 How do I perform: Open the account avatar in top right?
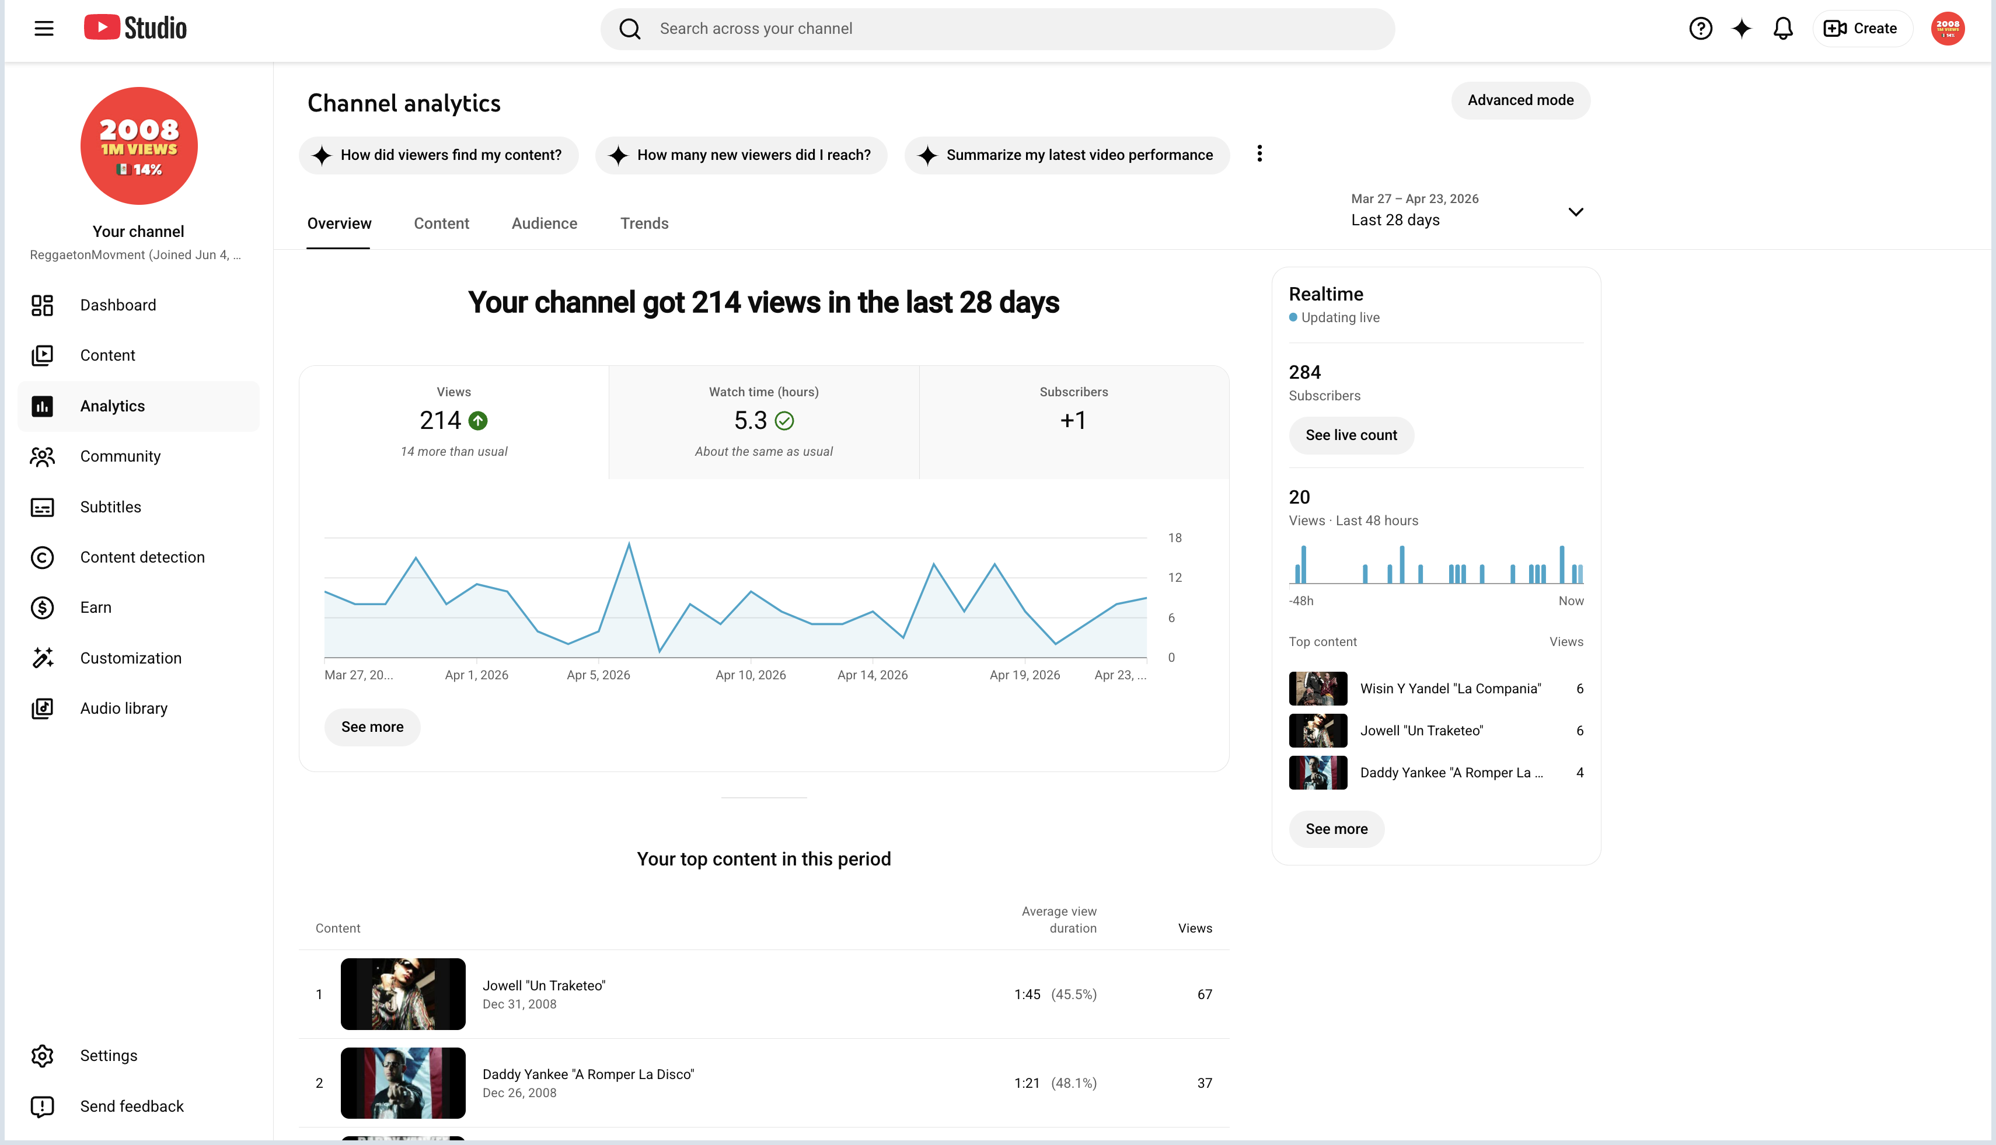pyautogui.click(x=1947, y=29)
